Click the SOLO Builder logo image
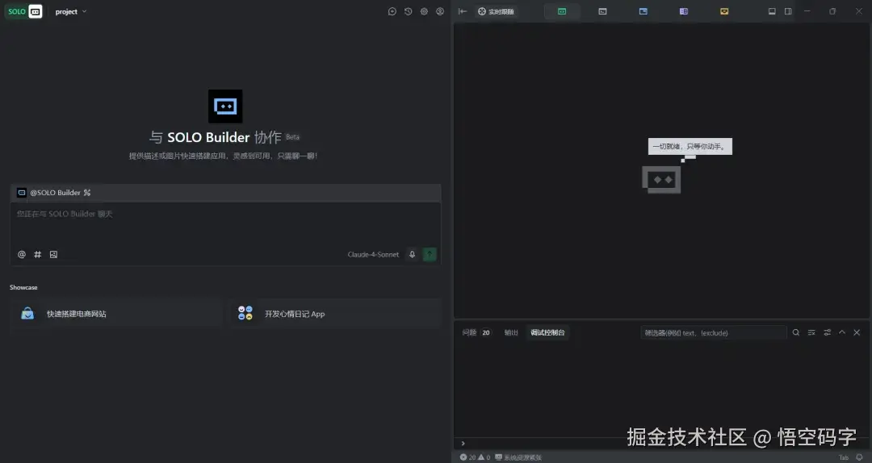The height and width of the screenshot is (463, 872). click(225, 106)
